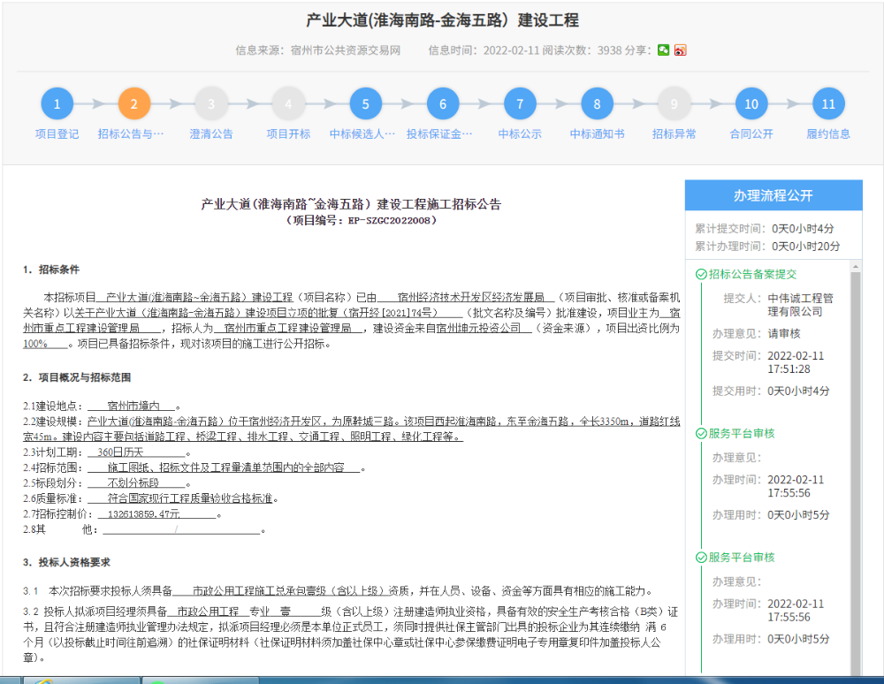Screen dimensions: 884x684
Task: Click the heading 2. 项目概况与招标范围
Action: point(77,377)
